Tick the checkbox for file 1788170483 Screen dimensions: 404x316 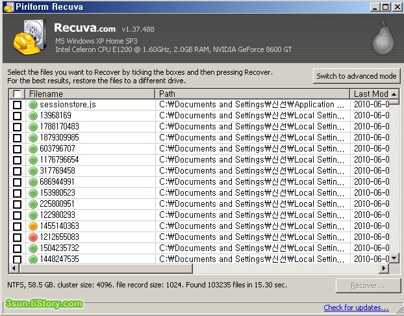click(x=18, y=127)
